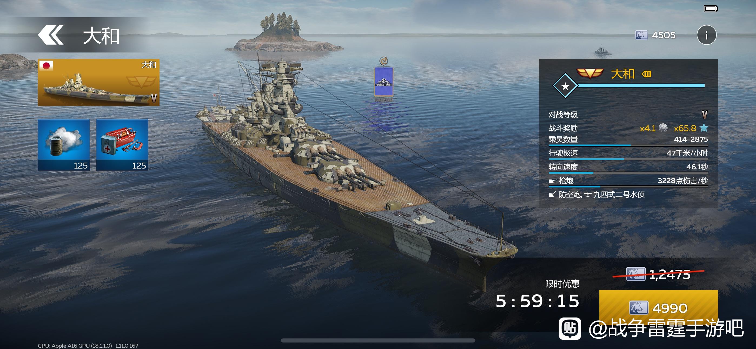Open the info button at top right
This screenshot has width=756, height=349.
coord(707,35)
